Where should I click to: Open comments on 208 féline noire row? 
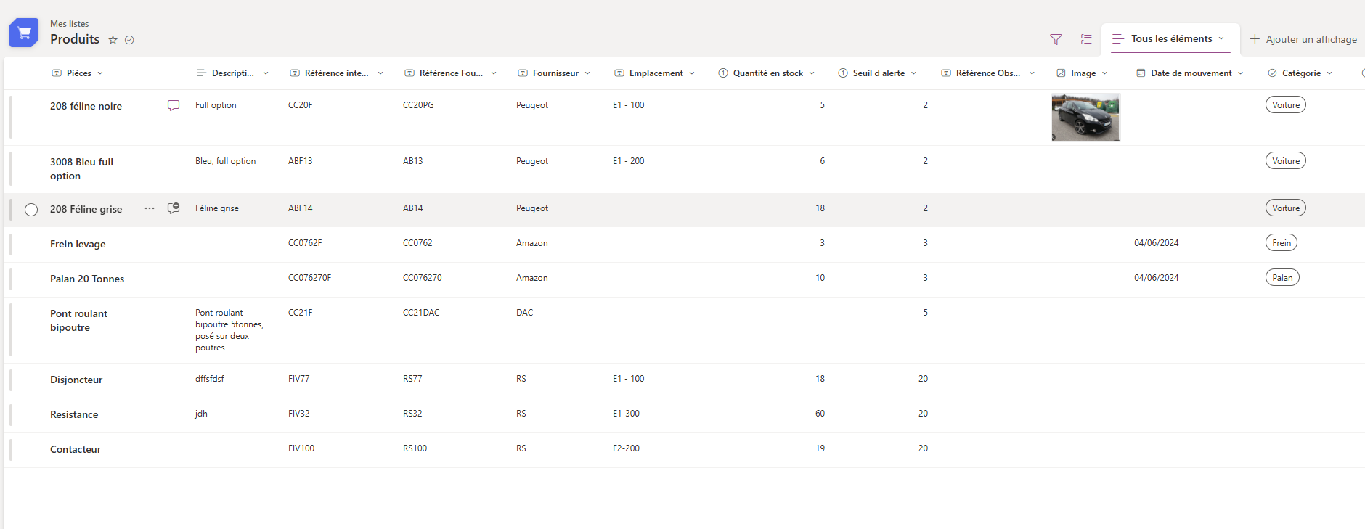click(x=174, y=105)
